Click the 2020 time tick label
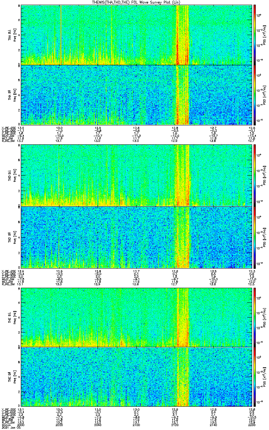 click(59, 425)
